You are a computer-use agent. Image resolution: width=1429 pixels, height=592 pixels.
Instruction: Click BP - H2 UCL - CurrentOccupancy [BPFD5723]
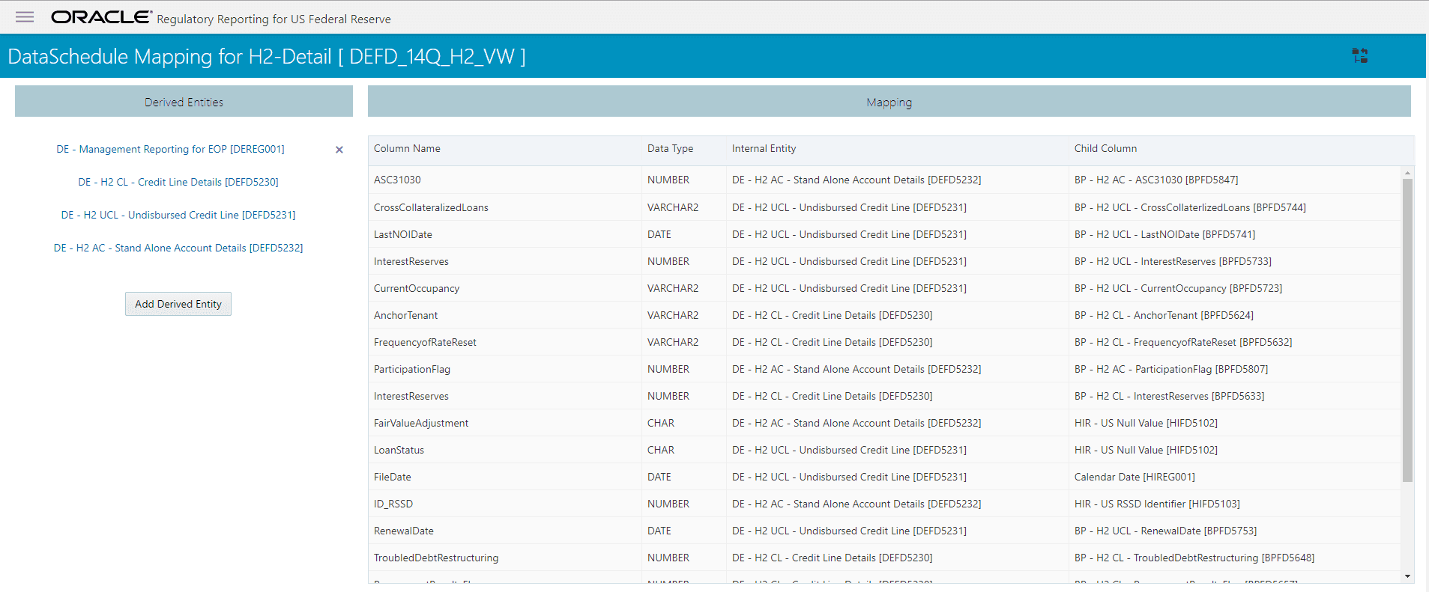pos(1178,288)
